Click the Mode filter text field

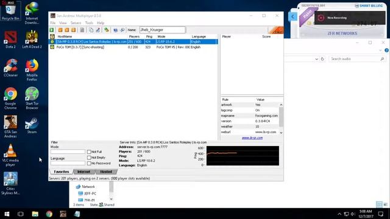pyautogui.click(x=68, y=151)
